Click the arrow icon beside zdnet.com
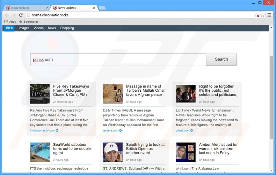The height and width of the screenshot is (175, 276). pyautogui.click(x=191, y=130)
